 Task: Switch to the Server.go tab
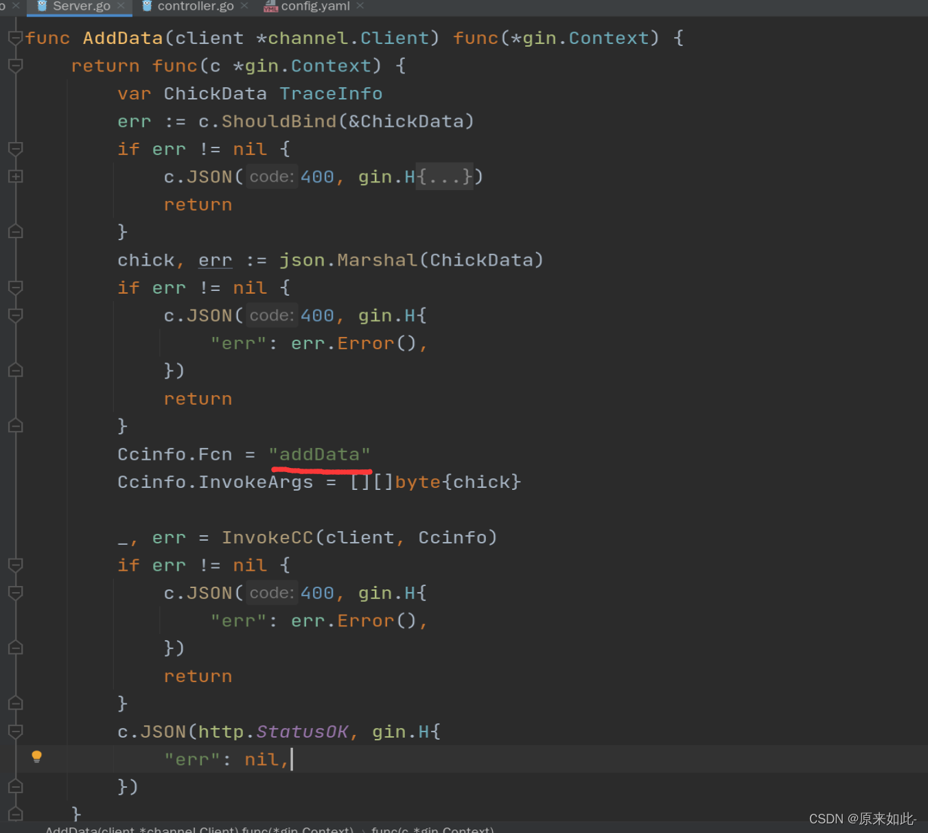pyautogui.click(x=81, y=6)
